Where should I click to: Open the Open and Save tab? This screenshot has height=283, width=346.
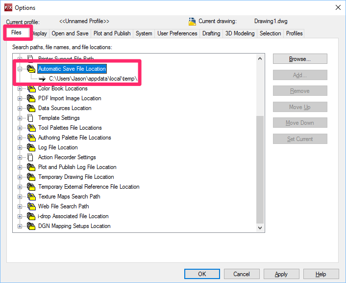pyautogui.click(x=70, y=33)
